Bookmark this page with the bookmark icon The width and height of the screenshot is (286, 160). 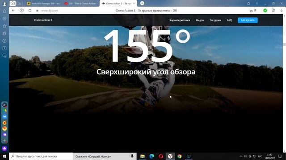[255, 11]
